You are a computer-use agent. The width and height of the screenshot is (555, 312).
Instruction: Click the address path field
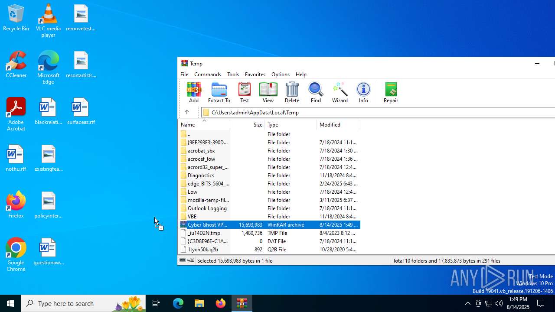point(378,112)
